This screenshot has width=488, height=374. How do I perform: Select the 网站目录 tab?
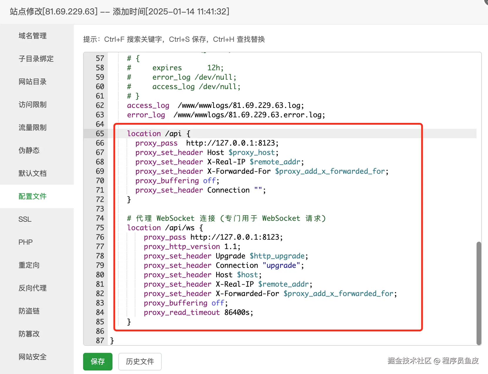pyautogui.click(x=33, y=82)
